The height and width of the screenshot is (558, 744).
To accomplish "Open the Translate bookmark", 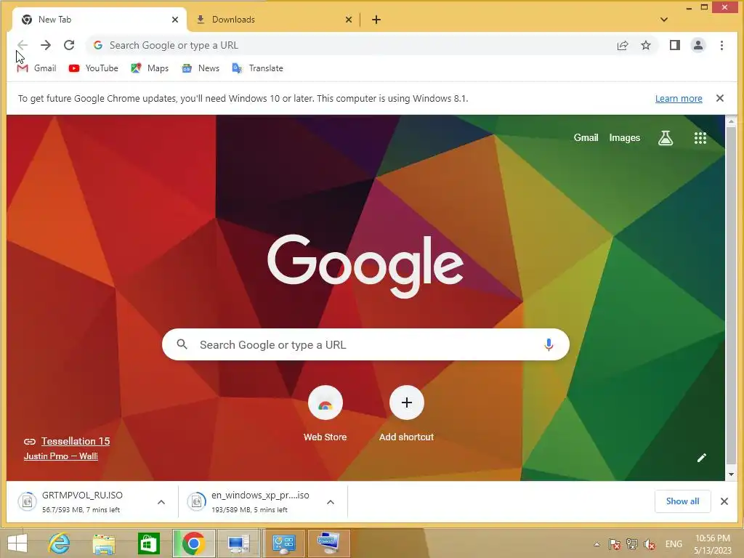I will [258, 68].
